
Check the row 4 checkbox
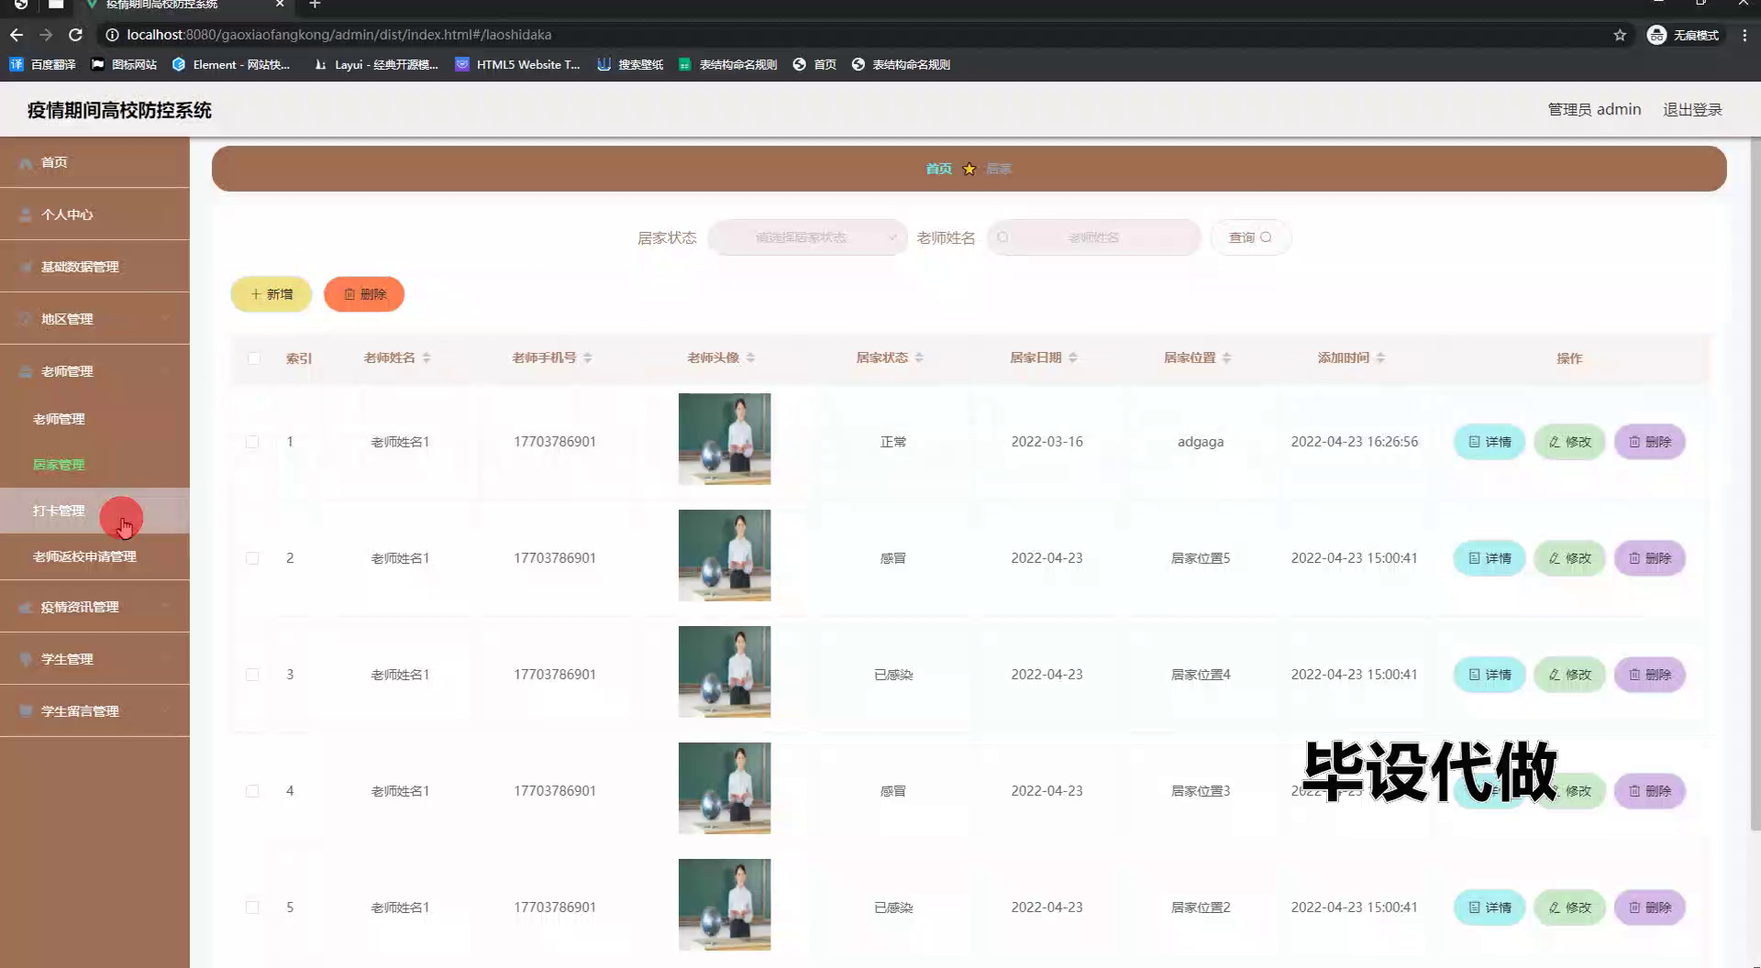252,791
